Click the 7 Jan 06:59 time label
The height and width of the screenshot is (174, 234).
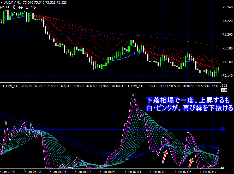[108, 172]
